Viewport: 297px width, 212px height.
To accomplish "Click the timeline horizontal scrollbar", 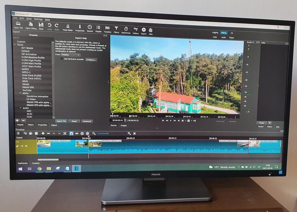I will coord(48,159).
